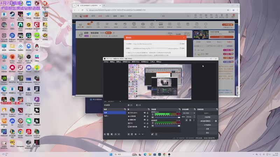This screenshot has width=280, height=157.
Task: Click Douyu logo in the browser page
Action: [84, 16]
